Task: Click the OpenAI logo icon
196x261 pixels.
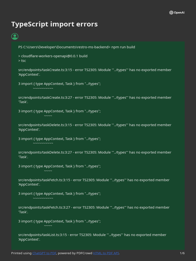Action: coord(171,13)
